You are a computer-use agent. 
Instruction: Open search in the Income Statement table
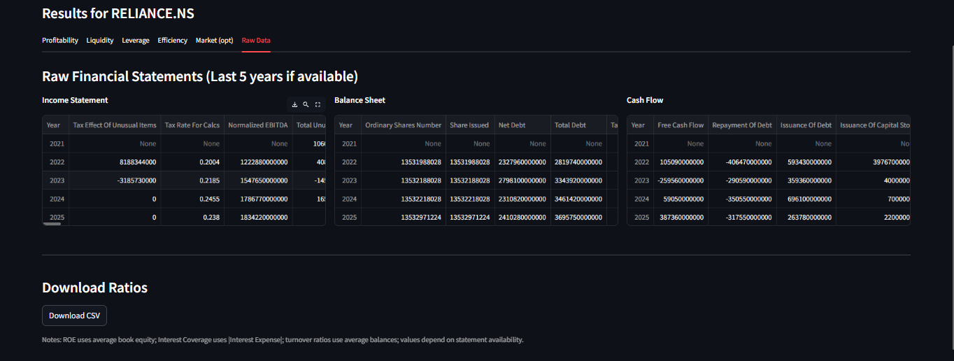306,104
